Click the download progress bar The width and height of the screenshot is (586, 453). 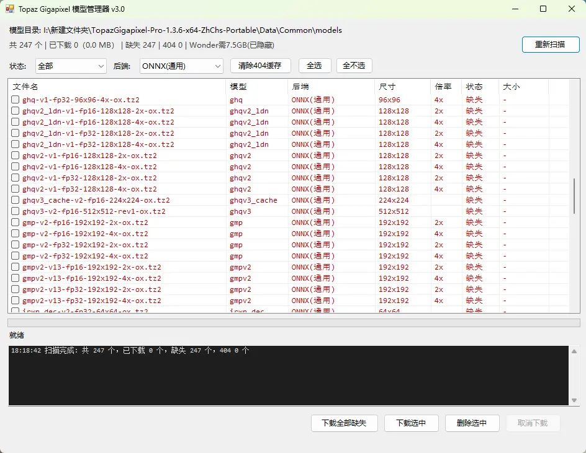294,323
